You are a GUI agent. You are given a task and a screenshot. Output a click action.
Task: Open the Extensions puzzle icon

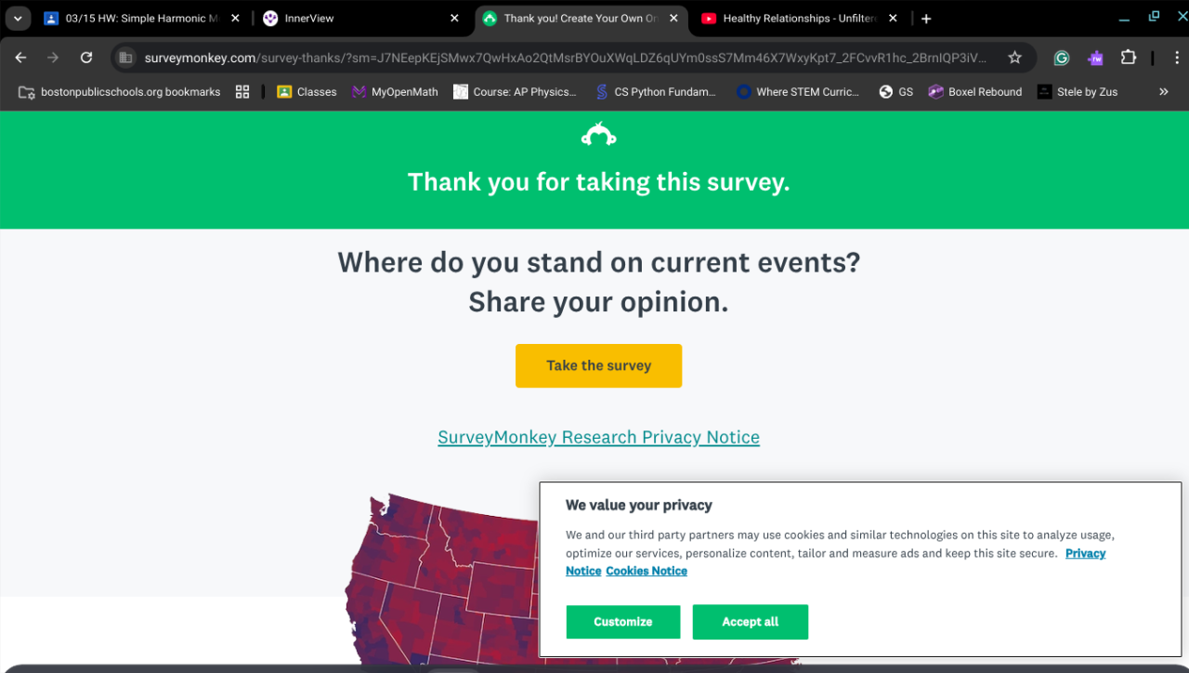pos(1129,58)
